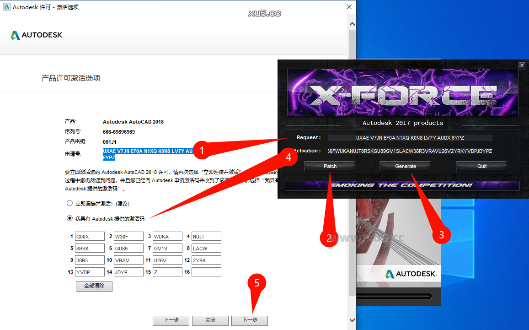Click the 上一步 back button
The width and height of the screenshot is (529, 330).
pyautogui.click(x=171, y=320)
